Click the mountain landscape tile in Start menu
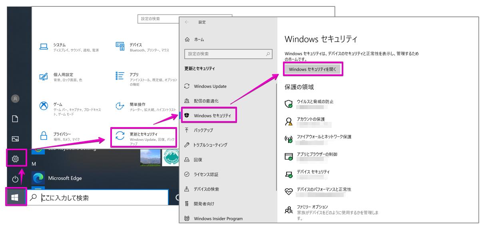Image resolution: width=486 pixels, height=229 pixels. coord(150,157)
